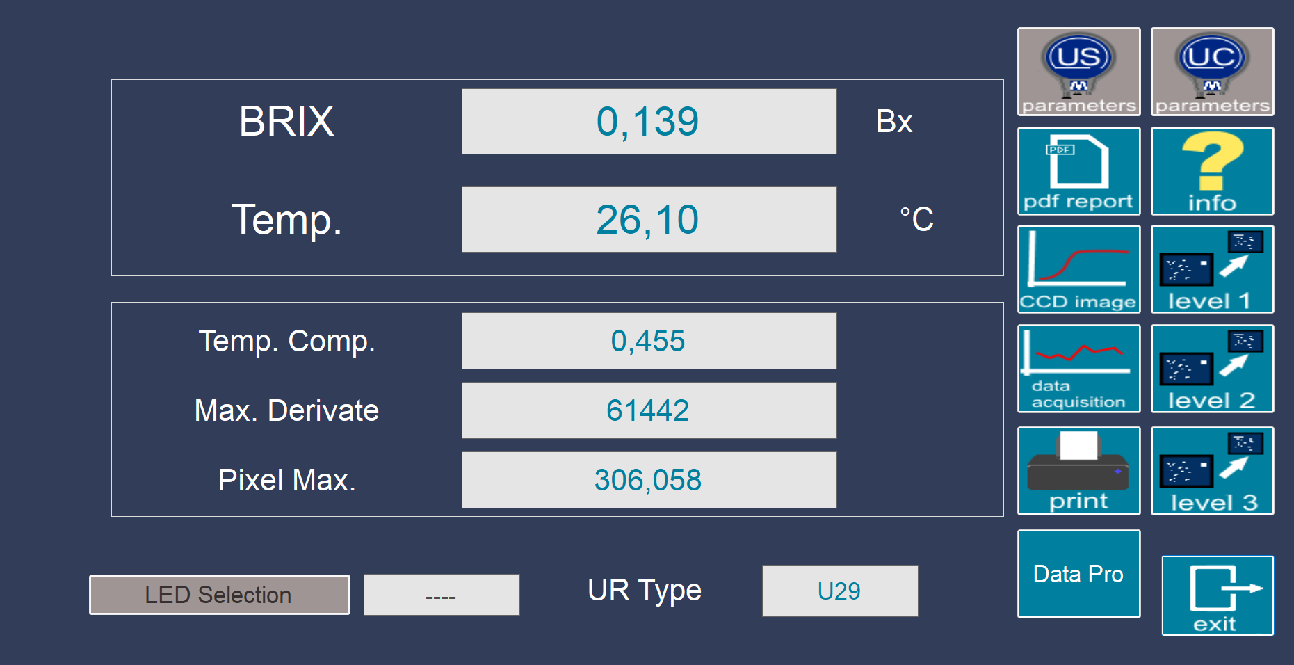Click the UR Type field U29

tap(840, 591)
